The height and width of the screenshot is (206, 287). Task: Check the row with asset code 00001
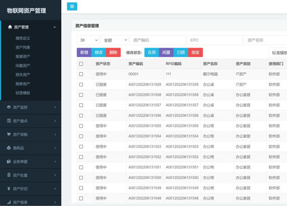coord(81,74)
